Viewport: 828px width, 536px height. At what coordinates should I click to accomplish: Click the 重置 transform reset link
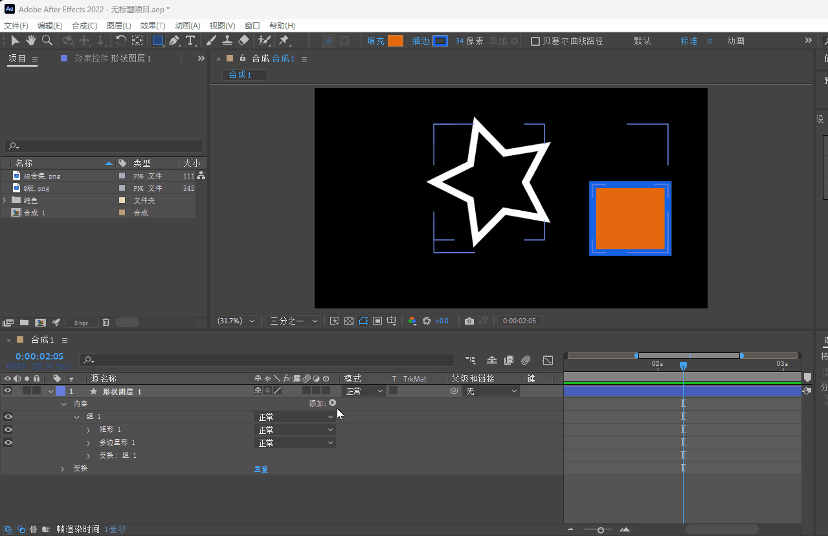coord(261,469)
